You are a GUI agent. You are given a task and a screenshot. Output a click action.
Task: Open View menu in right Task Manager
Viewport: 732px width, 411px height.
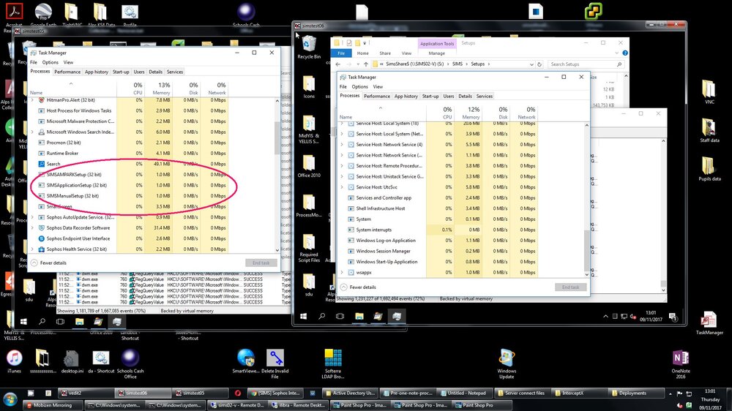[378, 87]
